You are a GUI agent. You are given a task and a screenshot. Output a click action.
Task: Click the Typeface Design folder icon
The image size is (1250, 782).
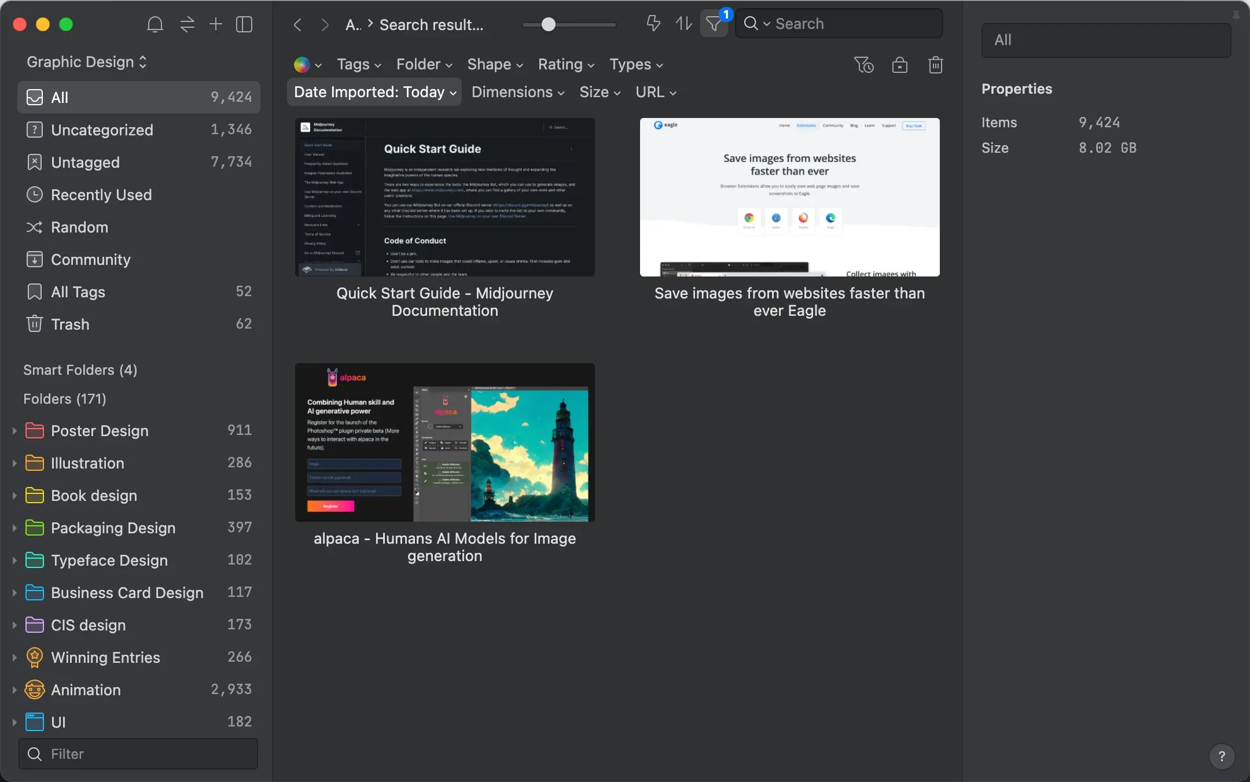[35, 560]
